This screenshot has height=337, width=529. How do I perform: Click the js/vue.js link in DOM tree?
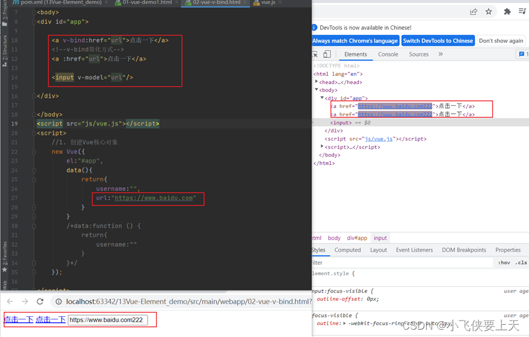pos(378,139)
